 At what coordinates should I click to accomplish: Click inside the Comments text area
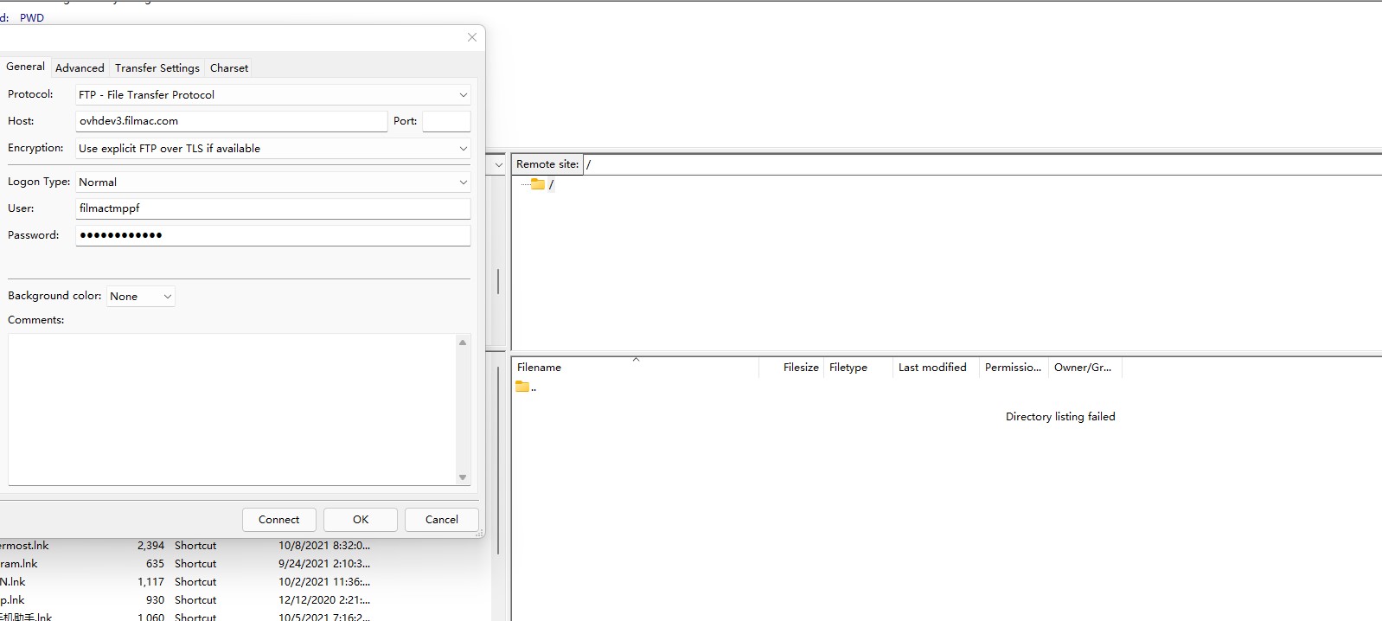pyautogui.click(x=232, y=409)
